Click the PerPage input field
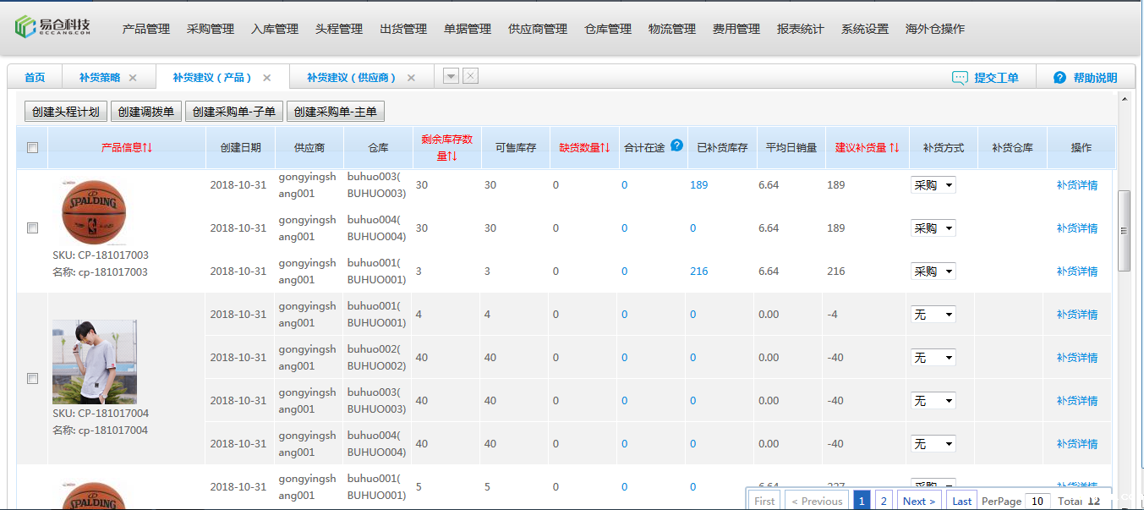 click(x=1038, y=501)
